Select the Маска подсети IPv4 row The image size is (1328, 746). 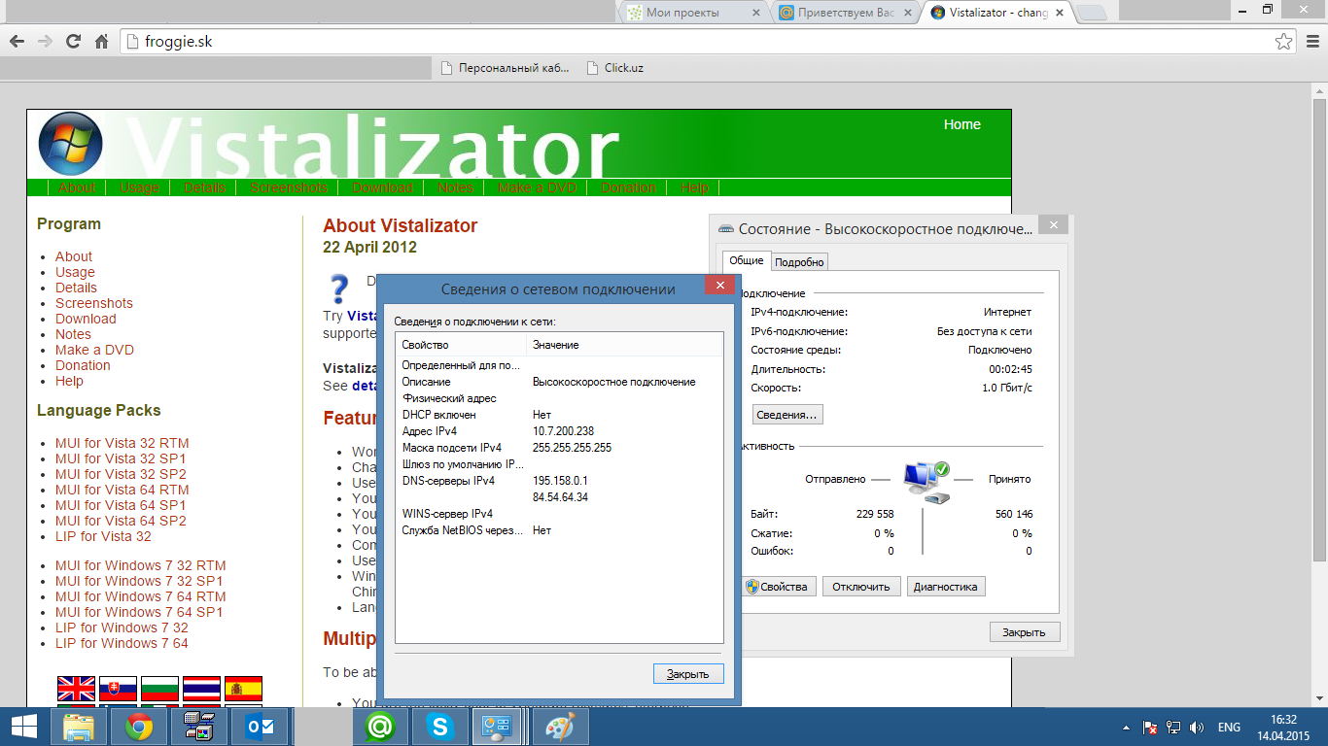pos(559,448)
